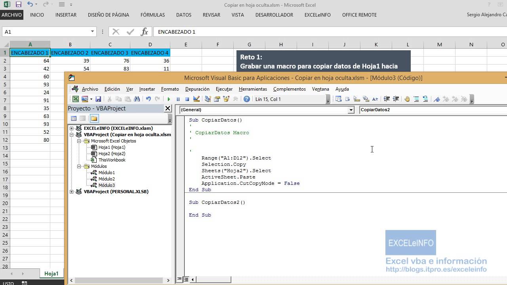This screenshot has height=285, width=507.
Task: Open the Excel Name Box dropdown arrow
Action: 92,32
